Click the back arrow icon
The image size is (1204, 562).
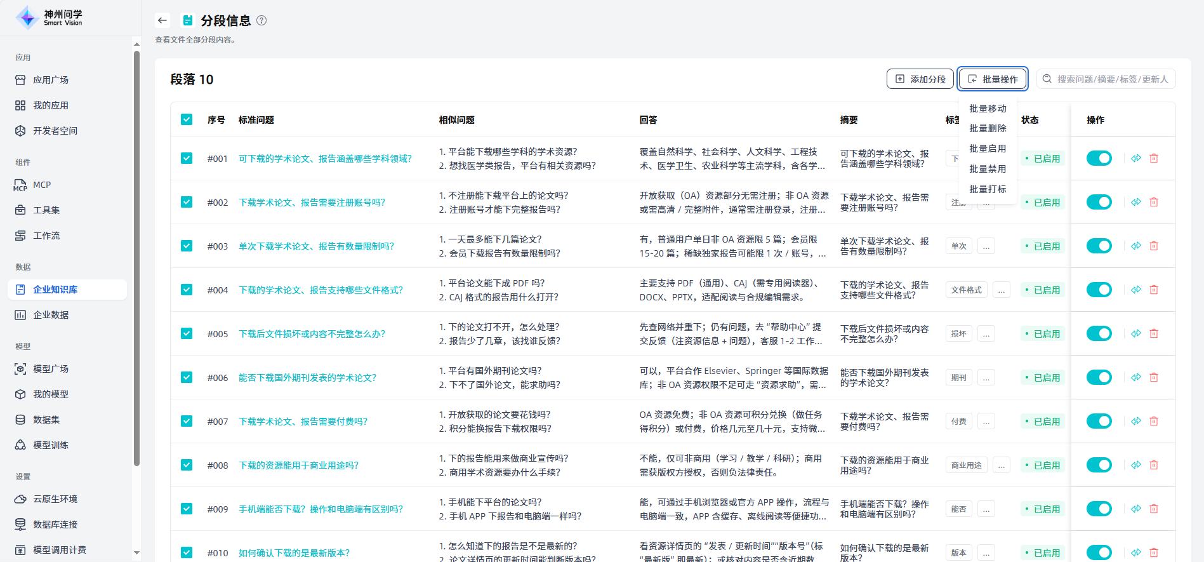coord(162,20)
